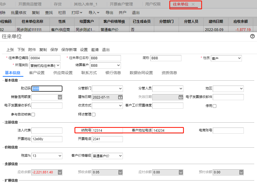Image resolution: width=257 pixels, height=183 pixels.
Task: Switch to the 客户设置 tab
Action: tap(37, 73)
